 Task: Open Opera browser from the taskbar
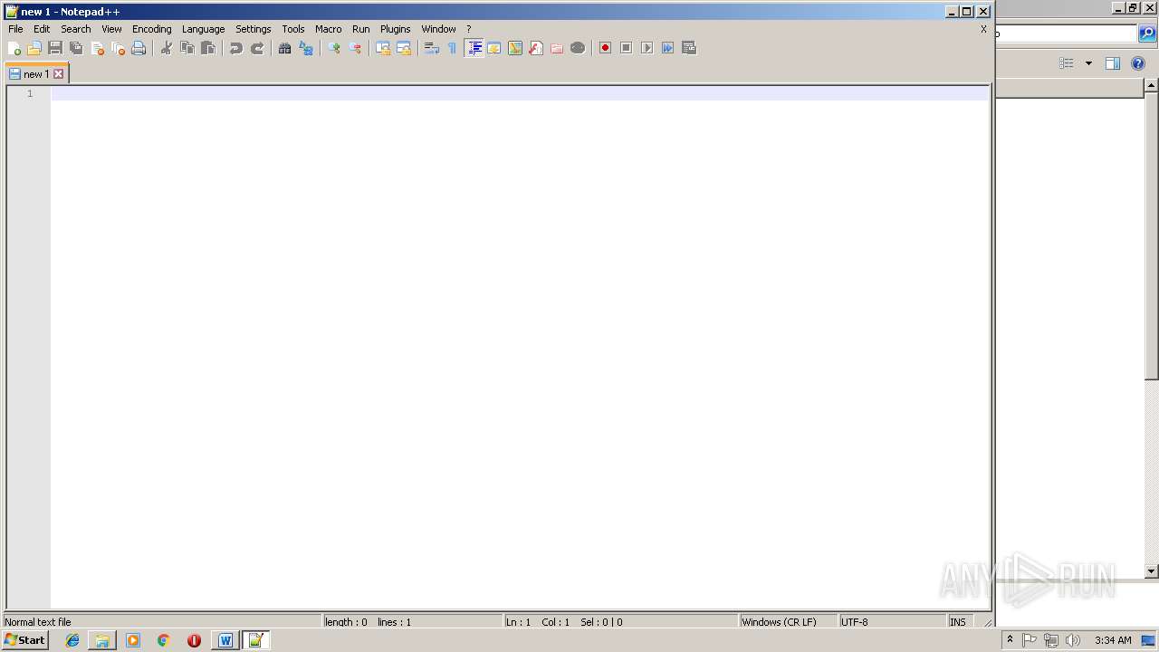point(194,640)
